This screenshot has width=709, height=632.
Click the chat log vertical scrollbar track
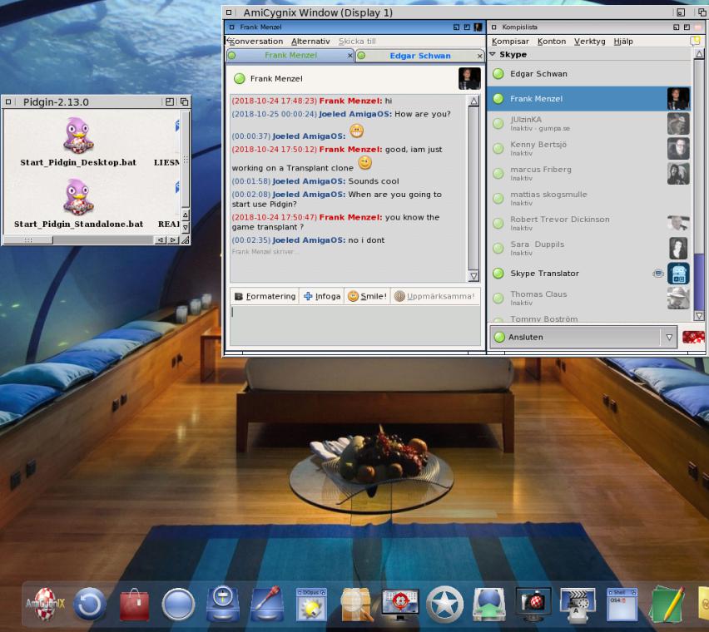point(473,189)
